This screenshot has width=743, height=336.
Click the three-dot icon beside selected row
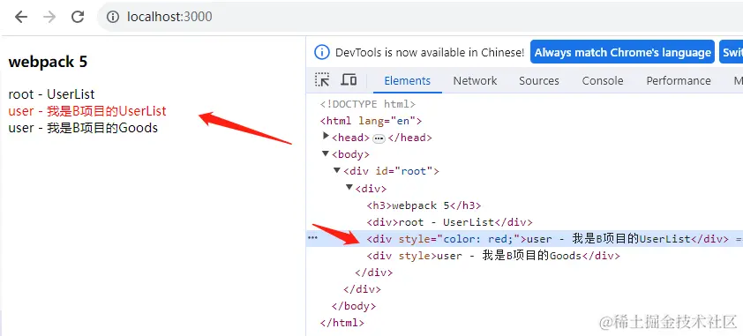312,238
